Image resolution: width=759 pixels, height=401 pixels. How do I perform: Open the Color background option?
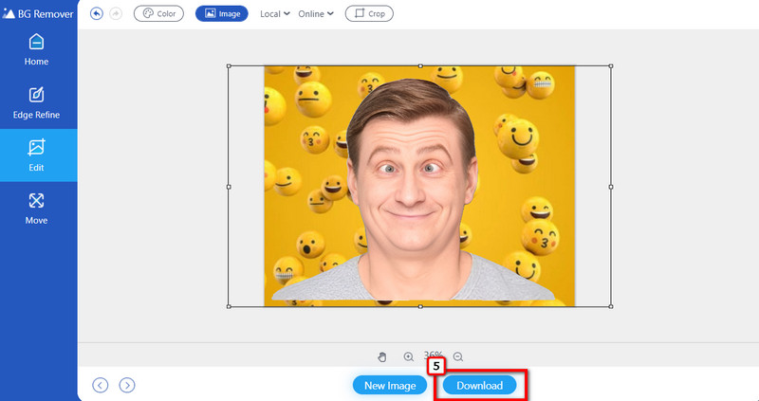point(158,13)
